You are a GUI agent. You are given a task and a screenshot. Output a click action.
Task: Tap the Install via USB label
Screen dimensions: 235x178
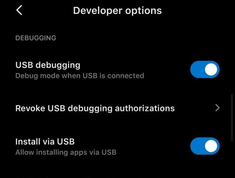pos(45,141)
